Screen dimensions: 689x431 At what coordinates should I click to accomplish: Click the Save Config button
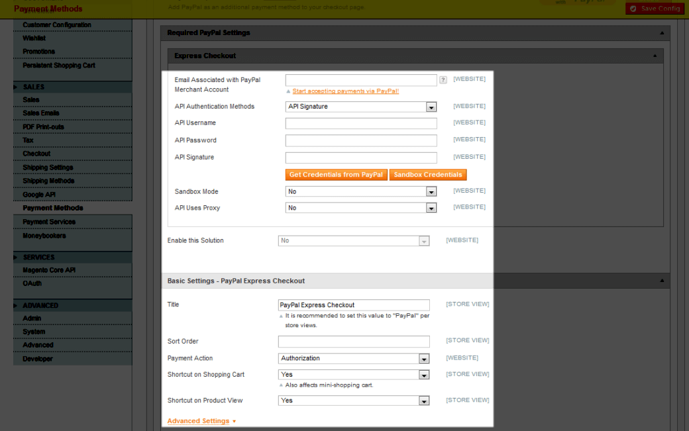tap(655, 9)
